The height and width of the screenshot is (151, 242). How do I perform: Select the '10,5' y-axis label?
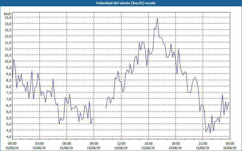coord(8,55)
